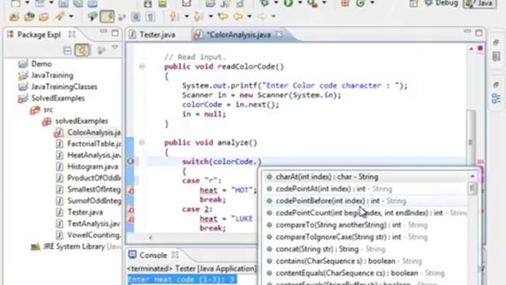Screen dimensions: 506x285
Task: Open the Run button dropdown arrow
Action: (300, 3)
